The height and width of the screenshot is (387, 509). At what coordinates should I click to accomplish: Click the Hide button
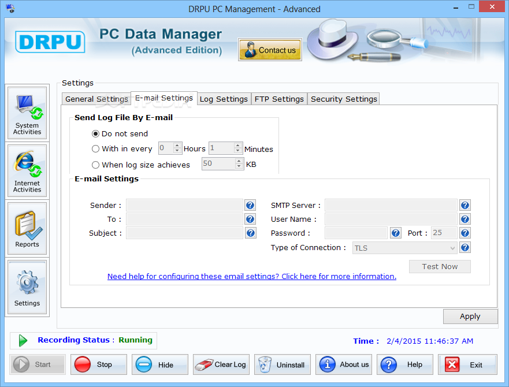160,364
